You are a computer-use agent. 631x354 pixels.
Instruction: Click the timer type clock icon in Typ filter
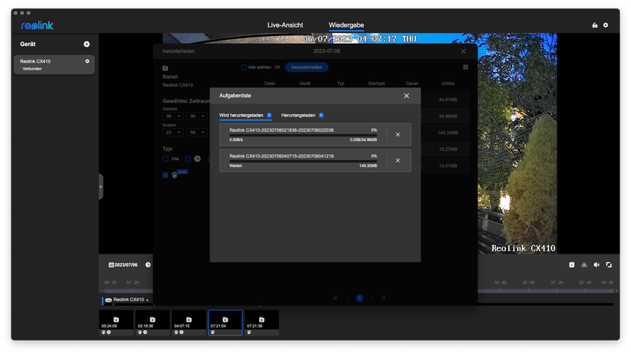(198, 159)
